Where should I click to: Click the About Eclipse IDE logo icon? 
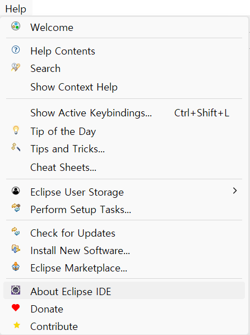16,290
